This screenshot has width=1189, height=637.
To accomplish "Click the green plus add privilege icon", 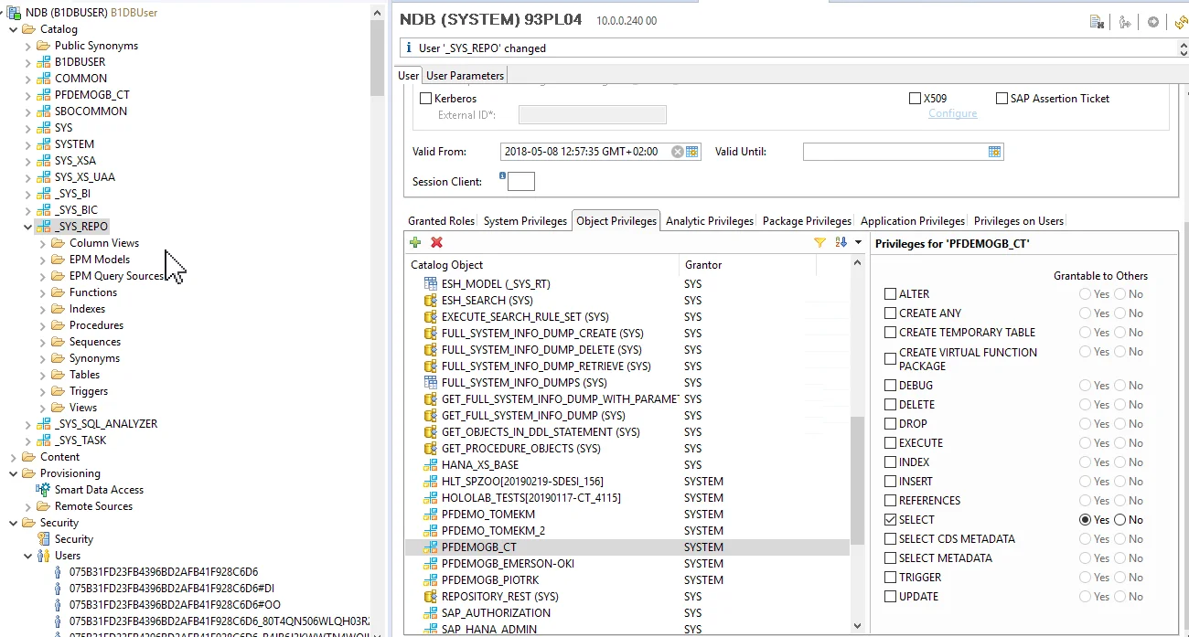I will [x=415, y=242].
